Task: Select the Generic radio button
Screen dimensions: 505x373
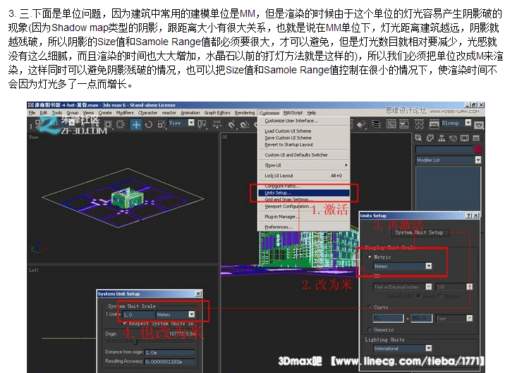Action: point(370,329)
